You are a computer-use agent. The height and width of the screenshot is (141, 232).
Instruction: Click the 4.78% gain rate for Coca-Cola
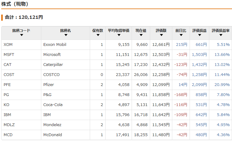[223, 105]
